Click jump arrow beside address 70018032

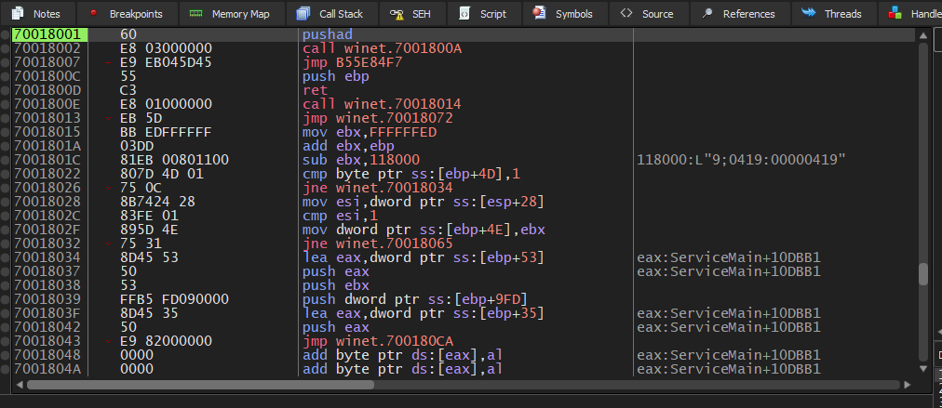click(x=110, y=243)
